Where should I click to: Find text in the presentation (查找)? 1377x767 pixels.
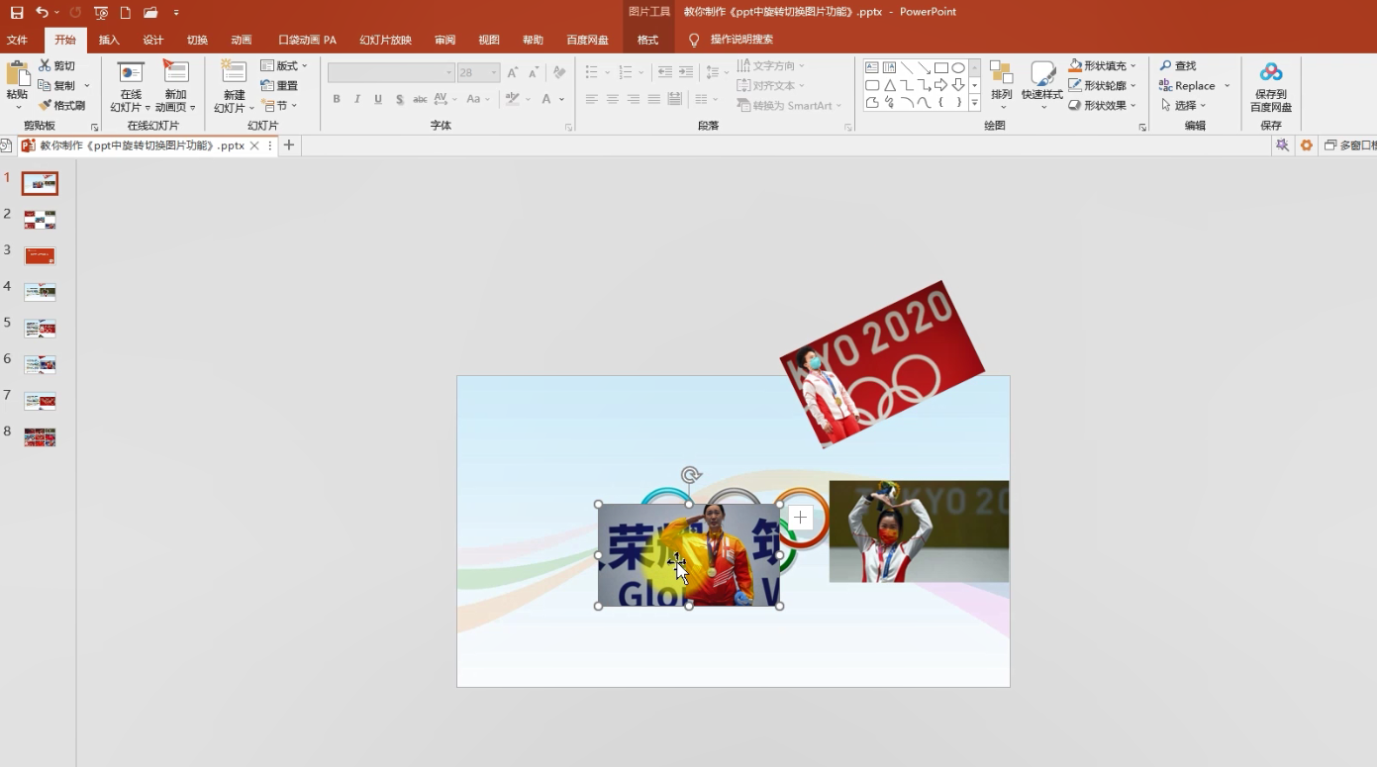[1178, 65]
